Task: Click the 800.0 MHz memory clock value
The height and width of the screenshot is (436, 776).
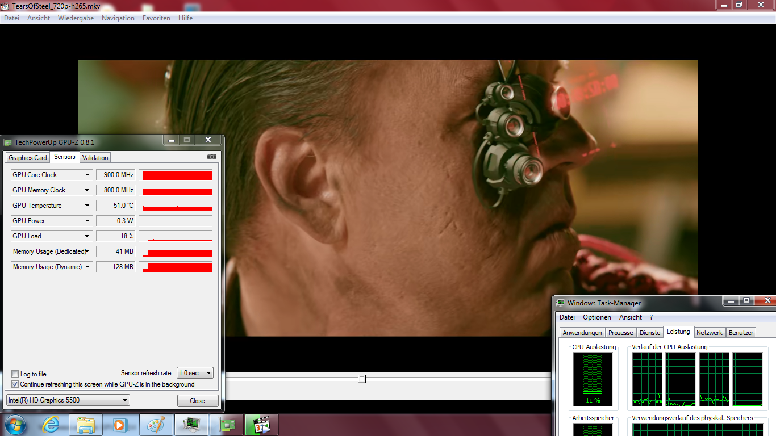Action: (x=116, y=190)
